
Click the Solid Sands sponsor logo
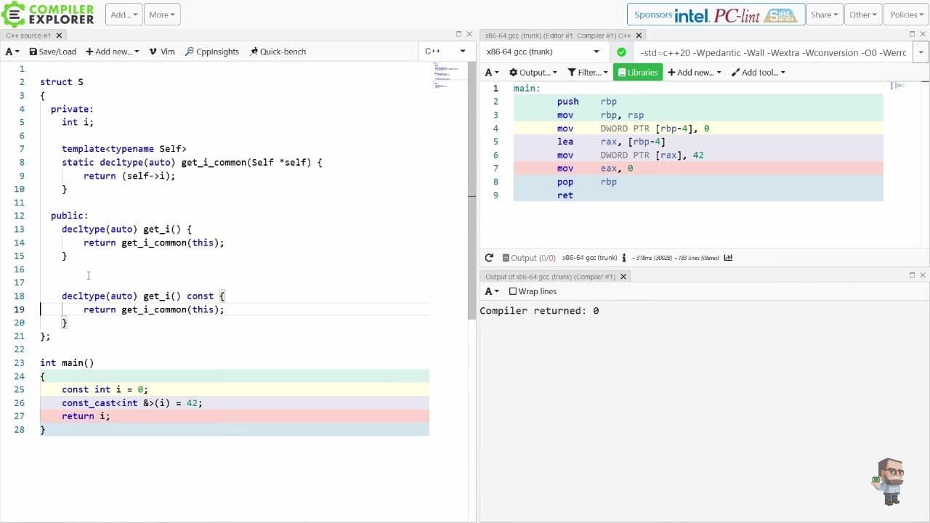783,15
